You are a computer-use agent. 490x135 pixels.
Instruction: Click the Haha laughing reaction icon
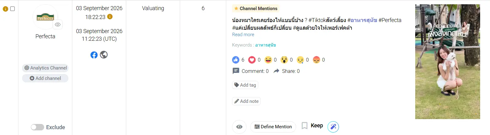(x=268, y=60)
